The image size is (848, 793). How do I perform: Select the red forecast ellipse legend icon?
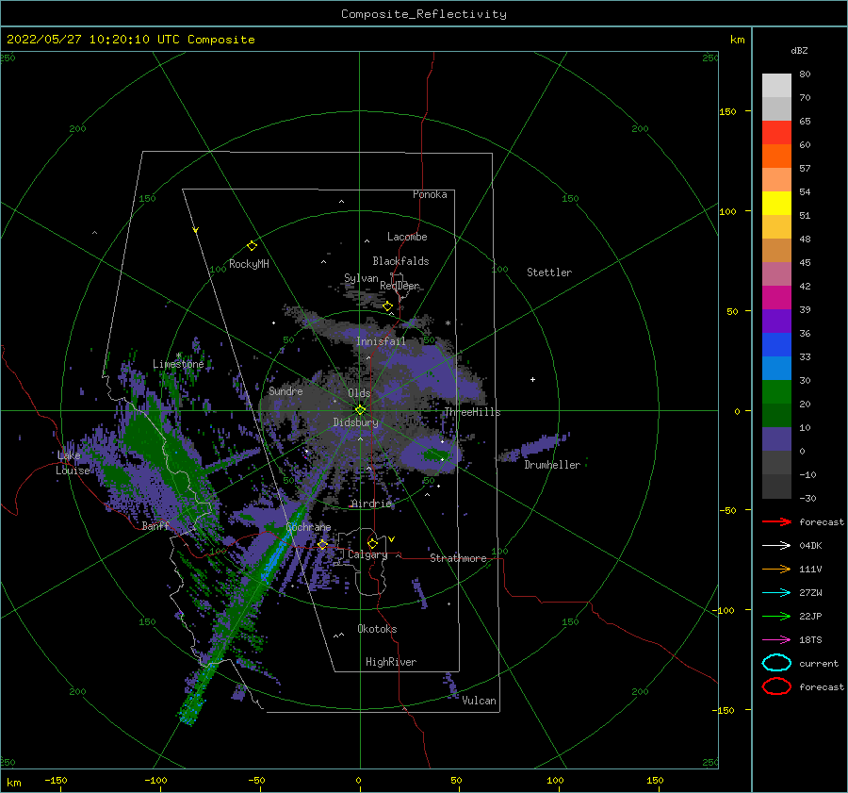click(x=776, y=686)
